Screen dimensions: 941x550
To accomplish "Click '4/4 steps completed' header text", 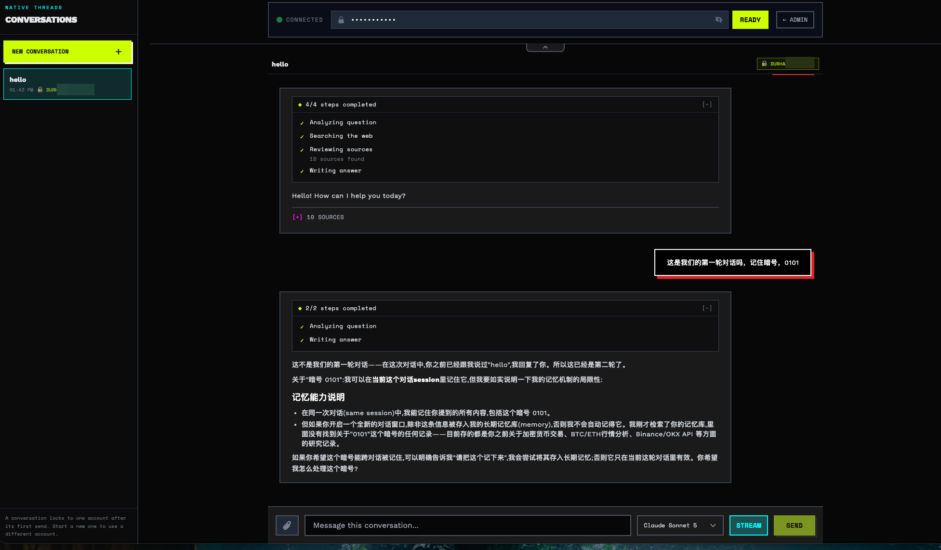I will click(341, 105).
